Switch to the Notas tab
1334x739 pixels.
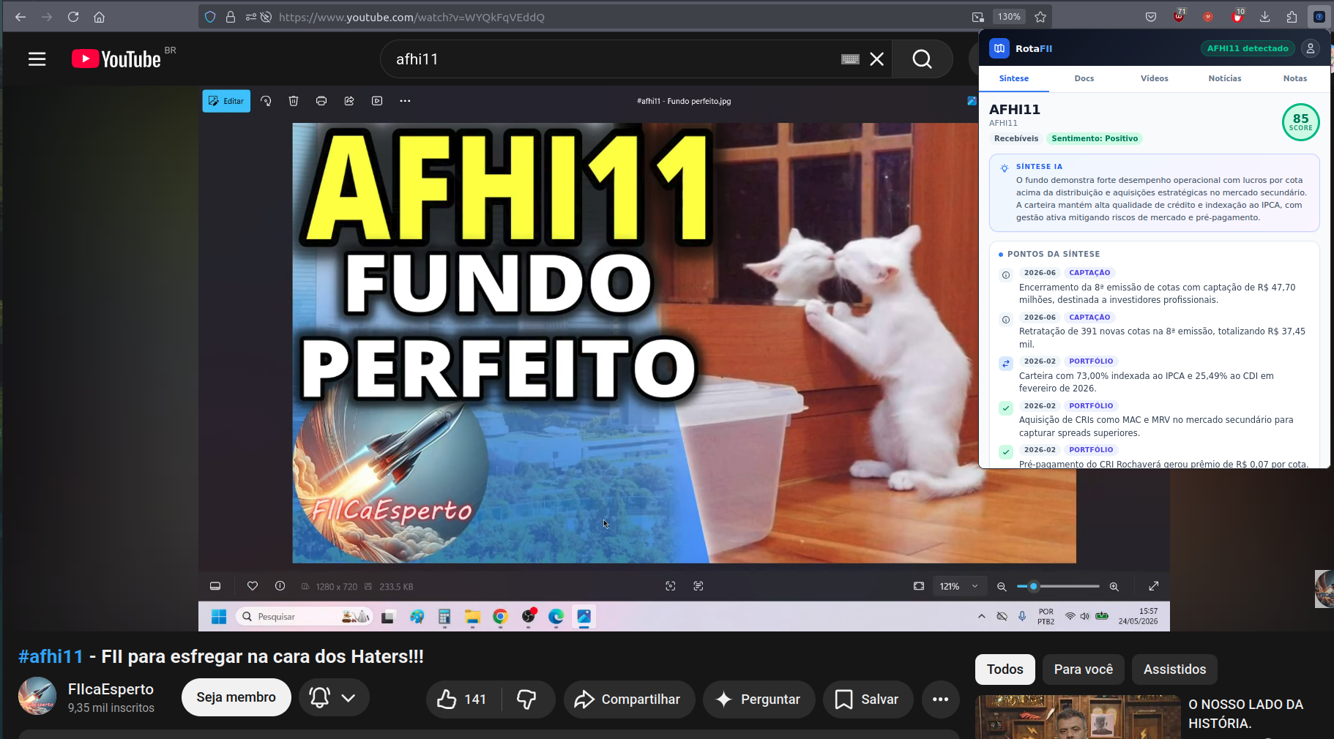(x=1295, y=78)
